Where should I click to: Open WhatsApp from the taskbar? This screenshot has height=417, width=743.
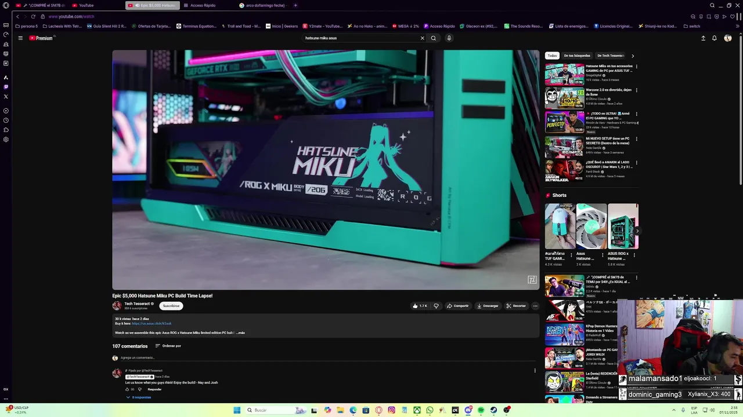tap(430, 410)
